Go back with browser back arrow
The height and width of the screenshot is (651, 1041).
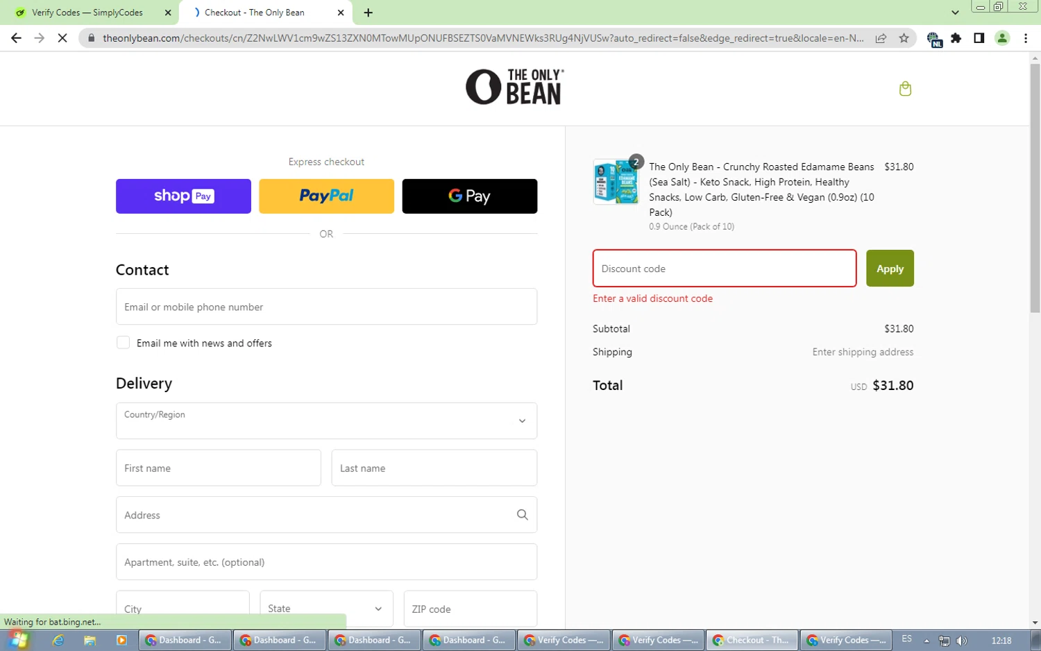tap(16, 38)
